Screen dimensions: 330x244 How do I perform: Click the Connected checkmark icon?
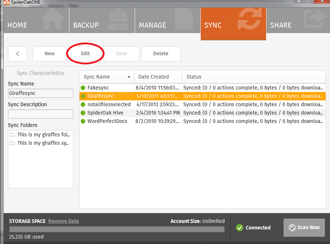240,228
